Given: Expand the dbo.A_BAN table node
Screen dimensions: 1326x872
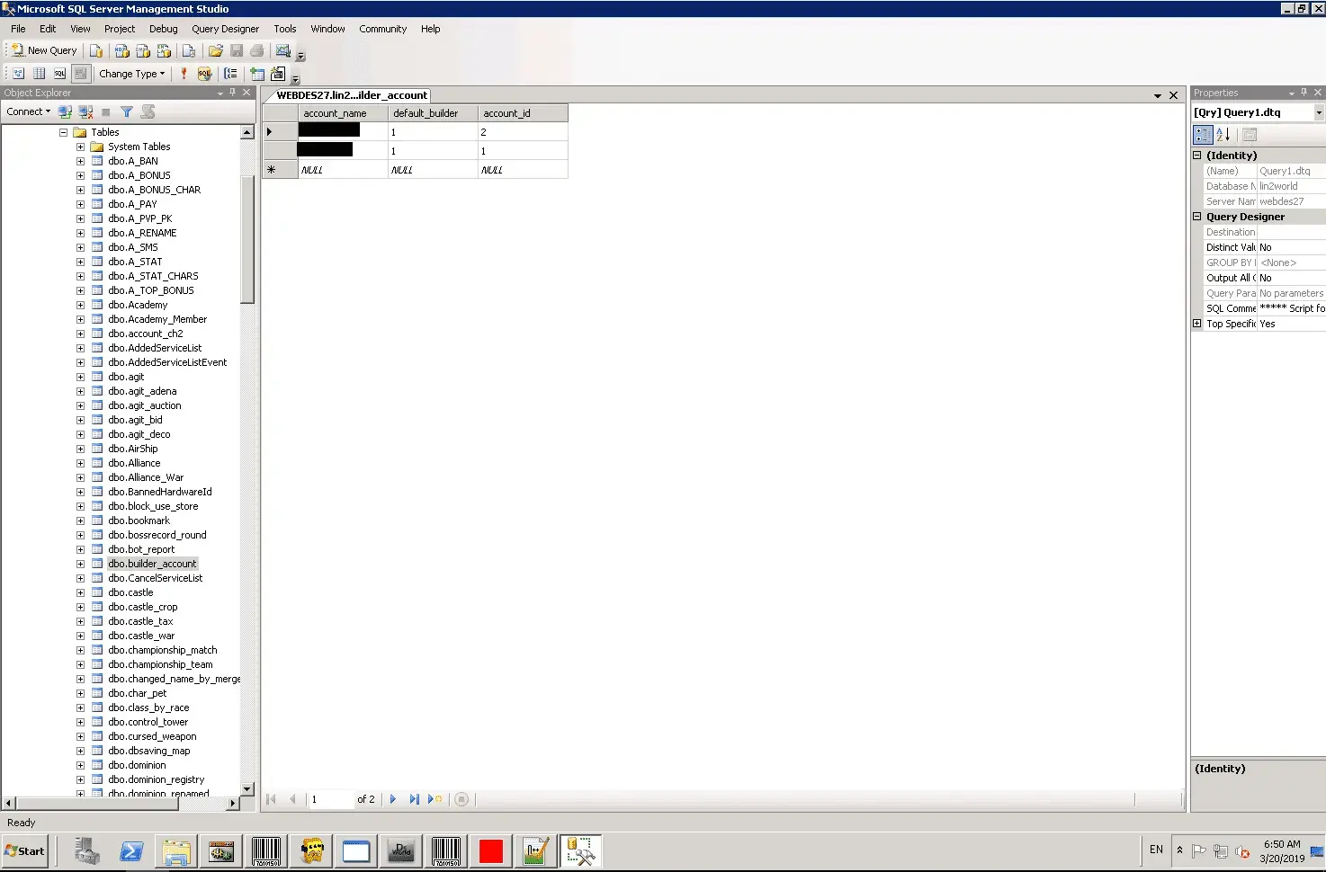Looking at the screenshot, I should (x=80, y=161).
